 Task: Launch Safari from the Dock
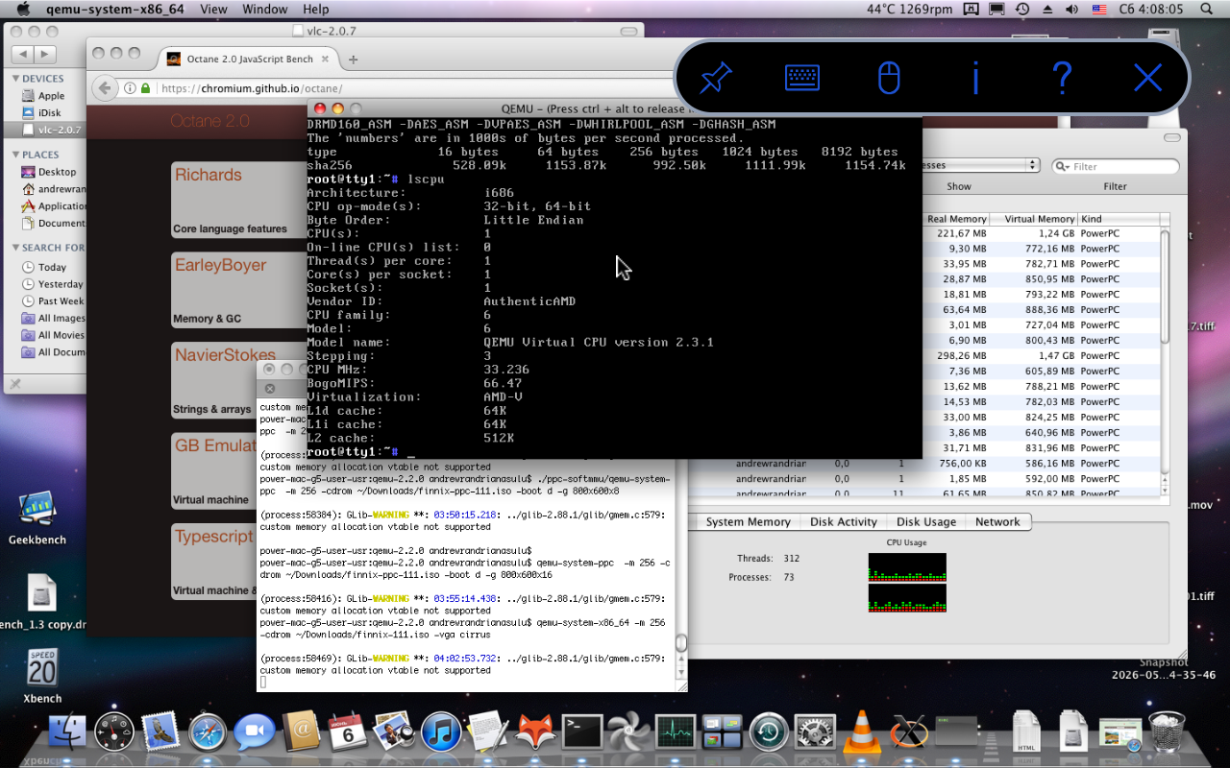point(208,732)
